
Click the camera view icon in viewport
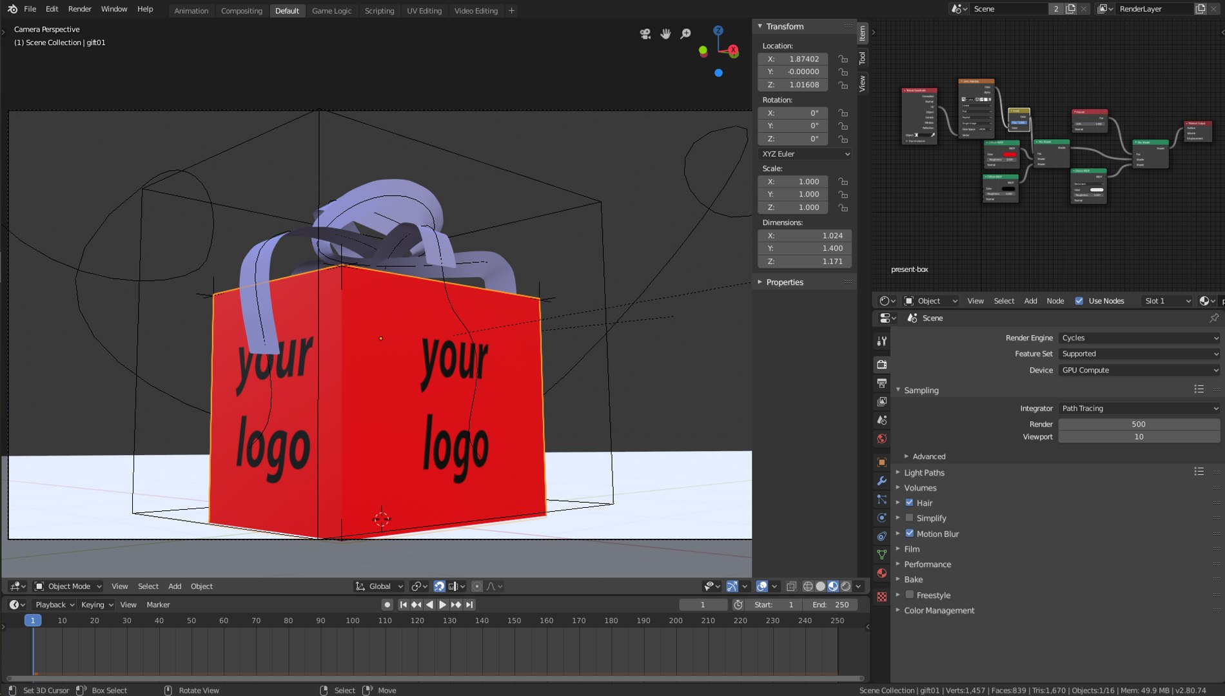pos(645,34)
